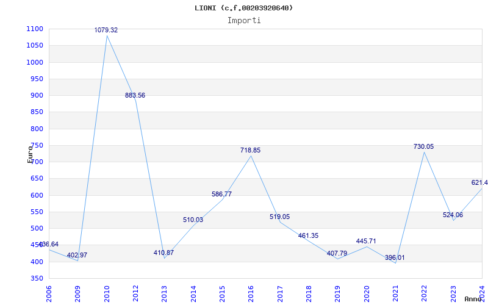The height and width of the screenshot is (305, 488).
Task: Click y-axis tick 600
Action: (x=38, y=195)
